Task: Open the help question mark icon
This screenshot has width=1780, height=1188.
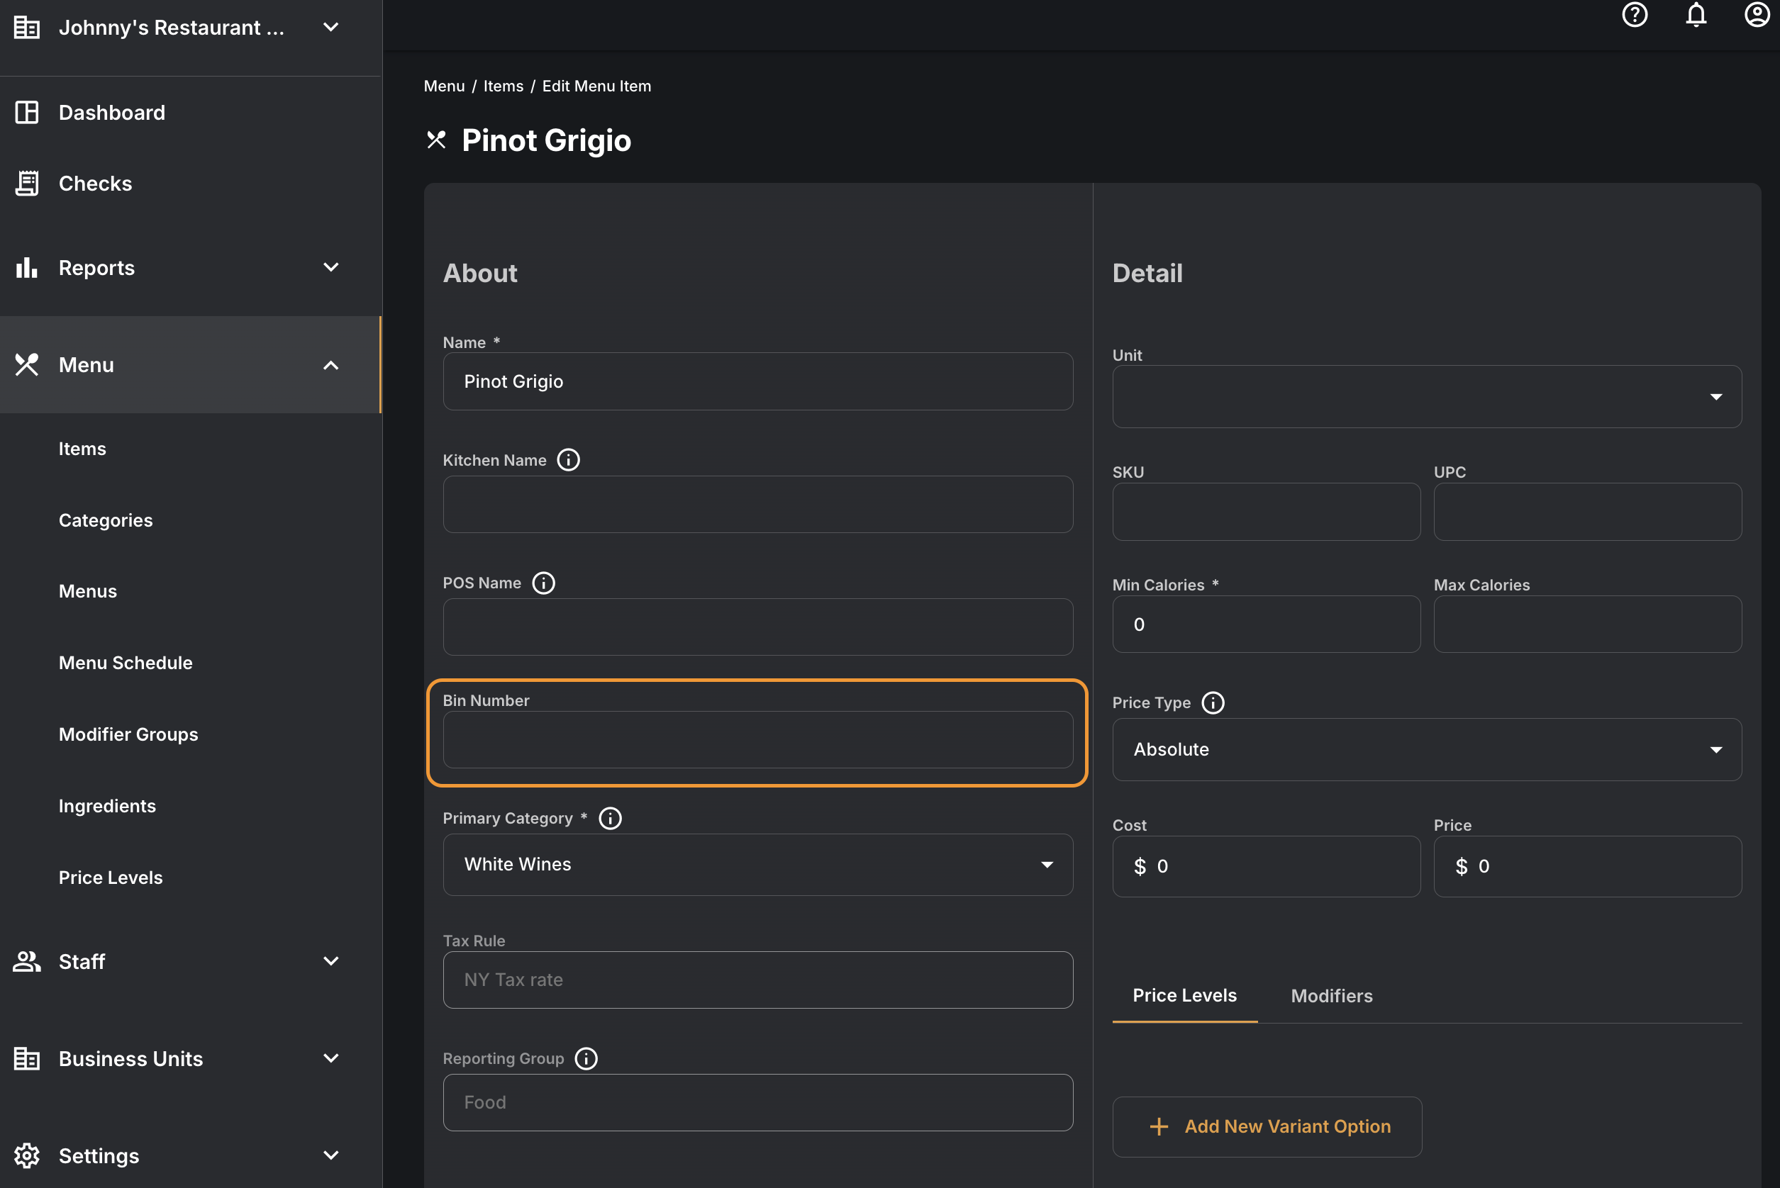Action: [x=1635, y=14]
